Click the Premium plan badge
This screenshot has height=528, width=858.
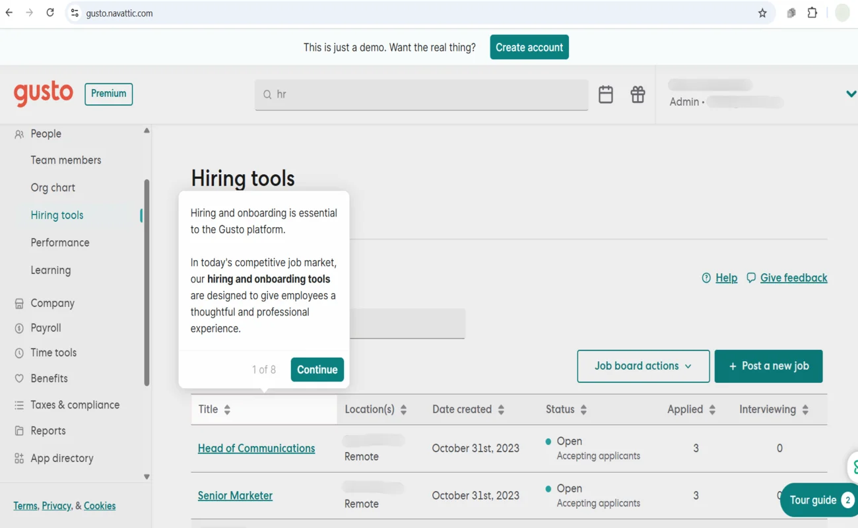[x=109, y=94]
